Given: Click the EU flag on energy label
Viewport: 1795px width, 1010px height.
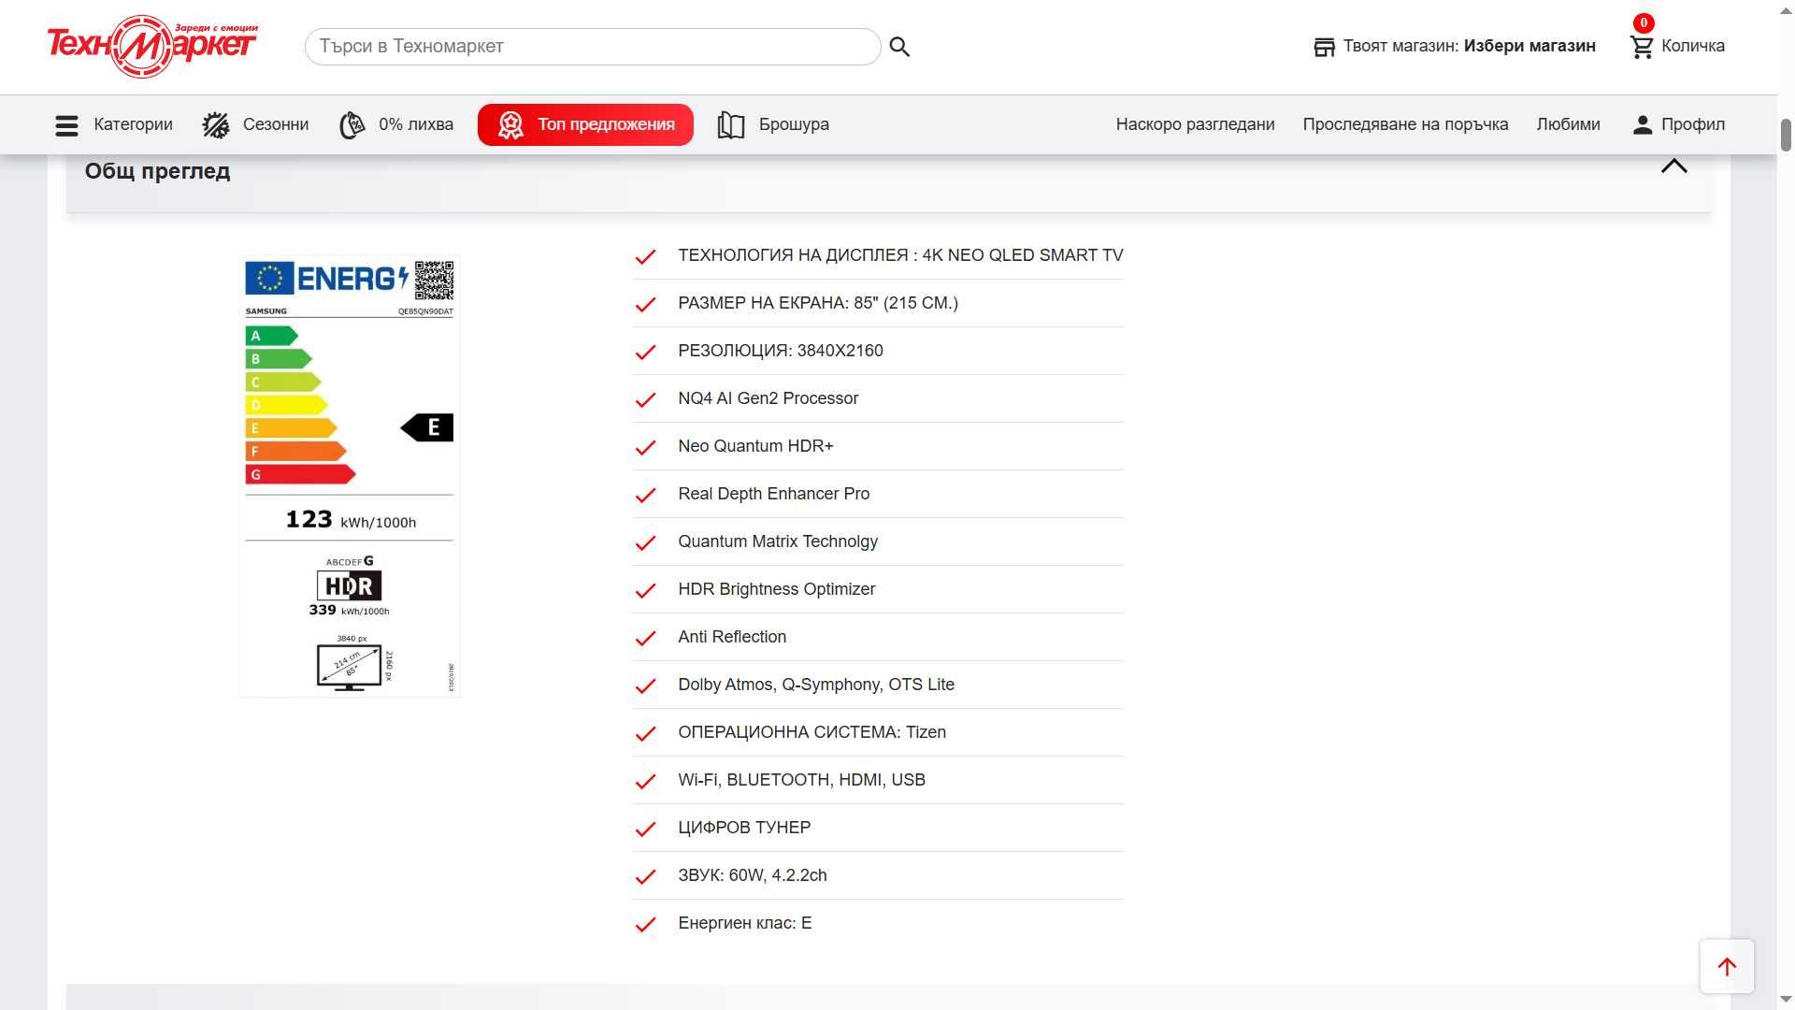Looking at the screenshot, I should 269,278.
